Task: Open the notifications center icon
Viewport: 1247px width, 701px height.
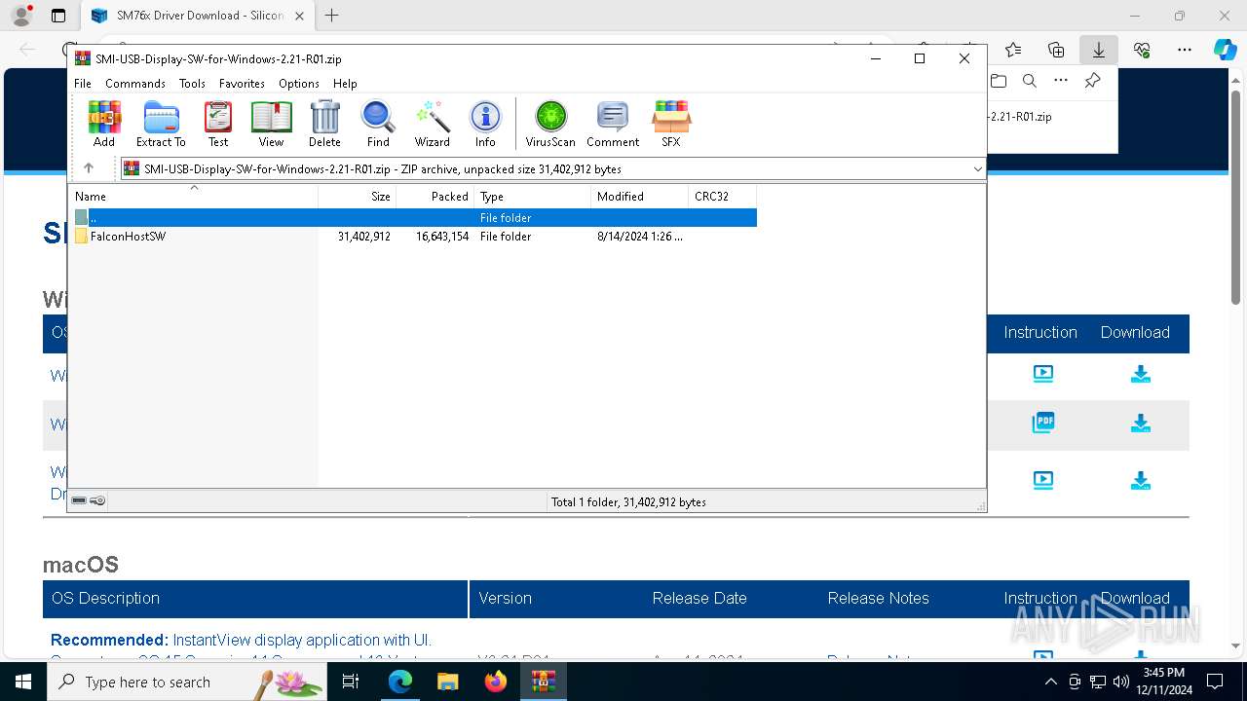Action: click(1215, 682)
